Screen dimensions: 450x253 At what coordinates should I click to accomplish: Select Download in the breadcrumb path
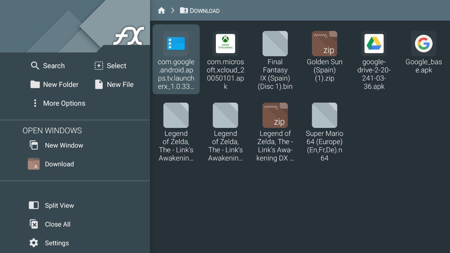pos(200,11)
